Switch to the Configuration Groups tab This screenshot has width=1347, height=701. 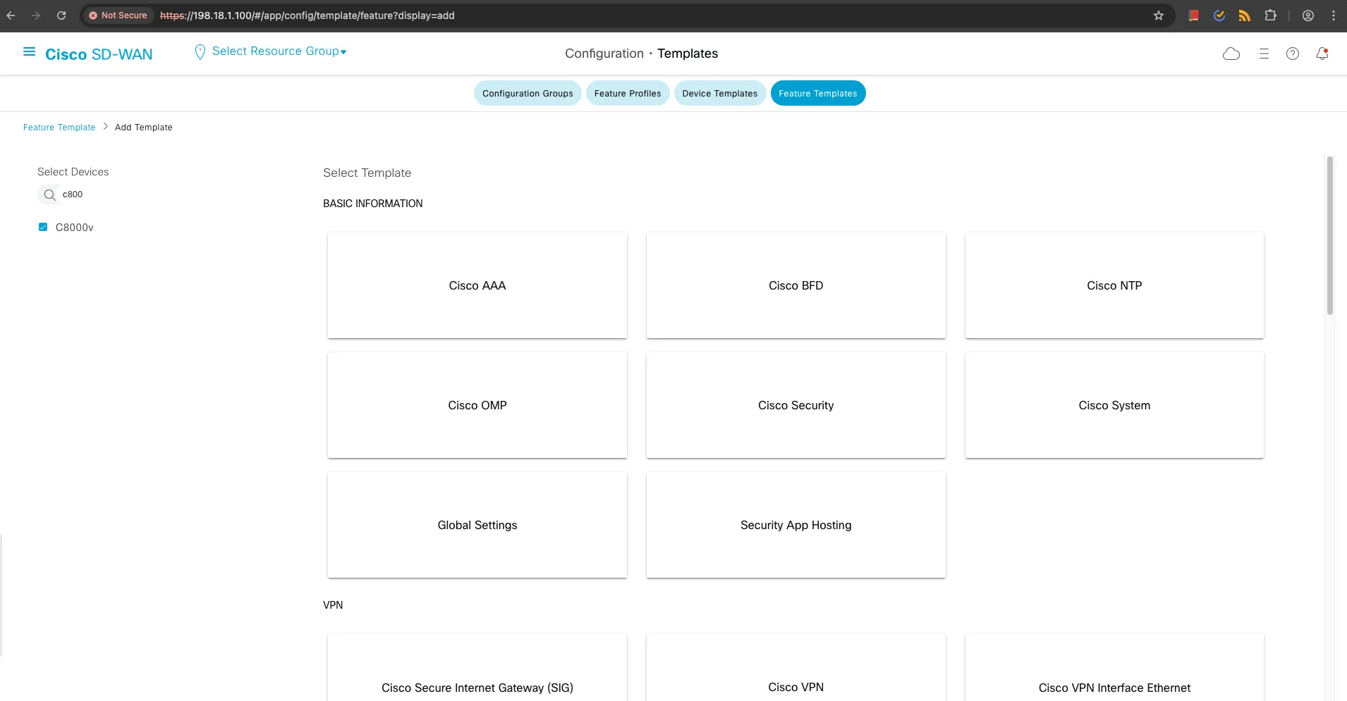[x=528, y=93]
